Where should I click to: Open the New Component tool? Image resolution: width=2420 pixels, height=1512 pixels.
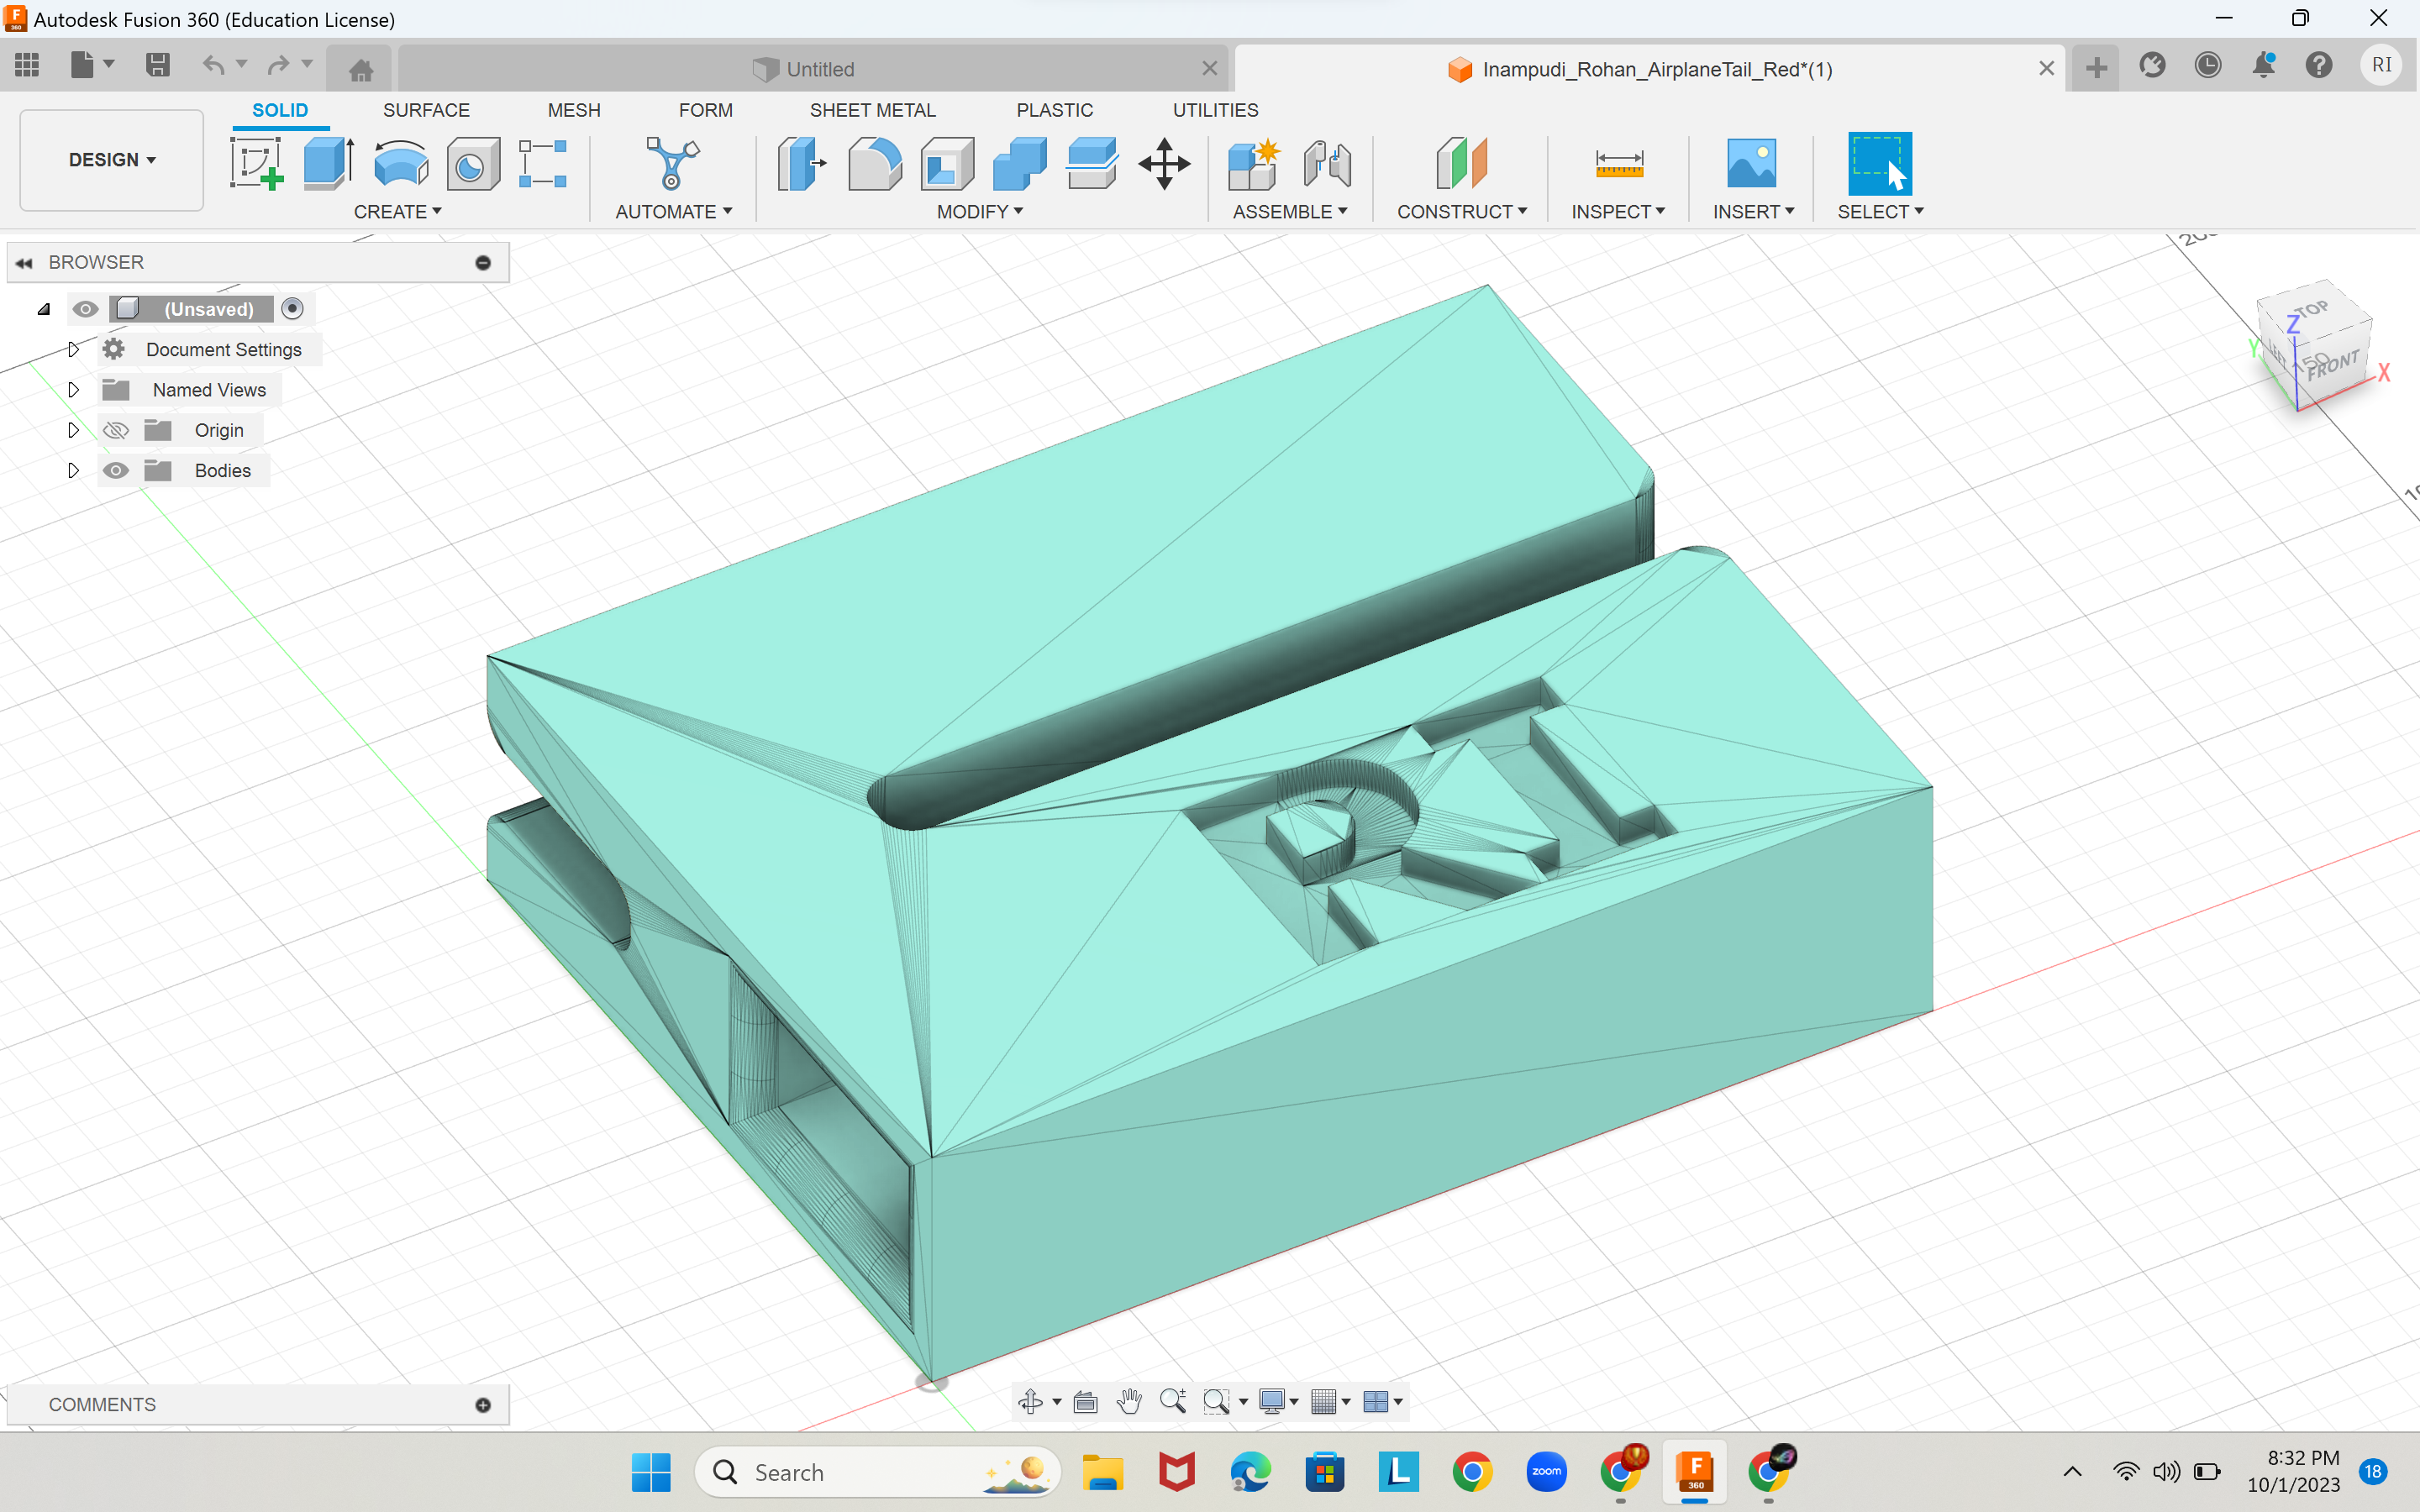(x=1253, y=163)
